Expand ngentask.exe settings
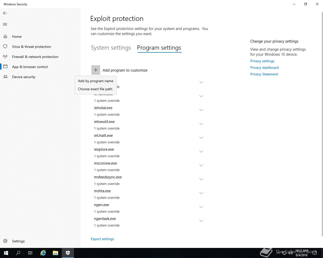Viewport: 323px width, 258px height. coord(201,221)
